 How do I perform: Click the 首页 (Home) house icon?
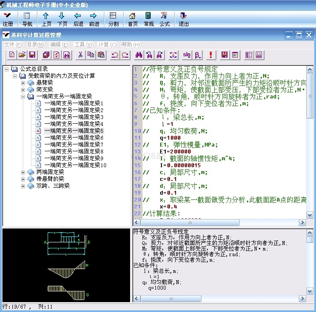tap(133, 19)
